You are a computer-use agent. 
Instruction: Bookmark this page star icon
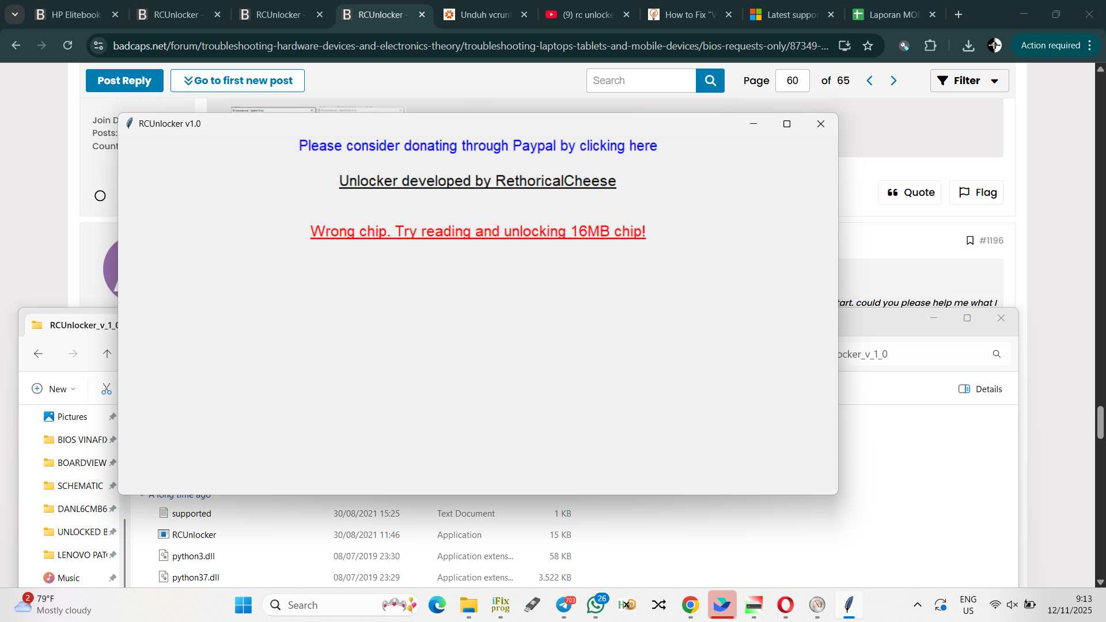(x=868, y=45)
